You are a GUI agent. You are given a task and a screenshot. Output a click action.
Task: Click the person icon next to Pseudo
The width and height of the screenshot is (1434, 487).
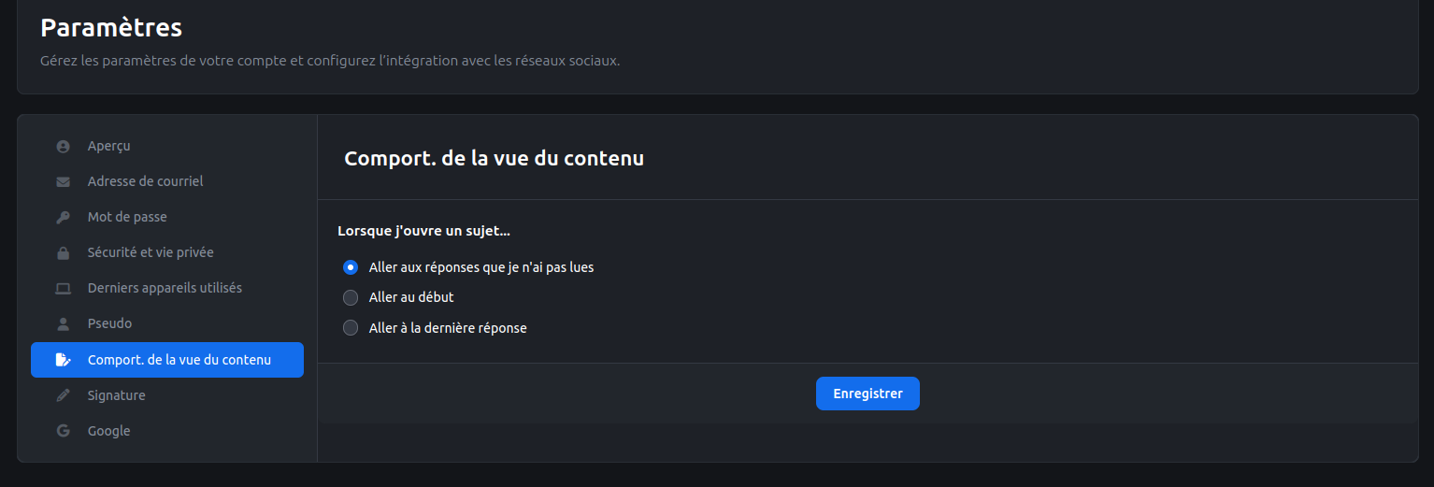[x=63, y=324]
